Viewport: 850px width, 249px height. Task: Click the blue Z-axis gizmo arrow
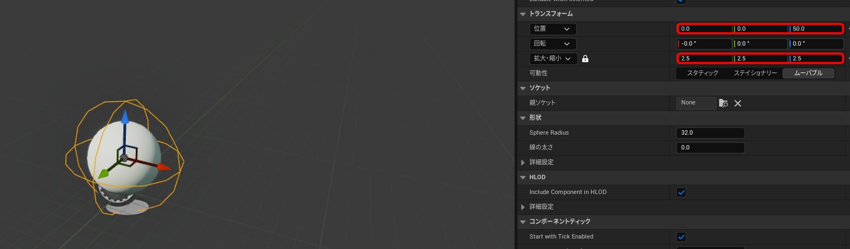[x=125, y=117]
